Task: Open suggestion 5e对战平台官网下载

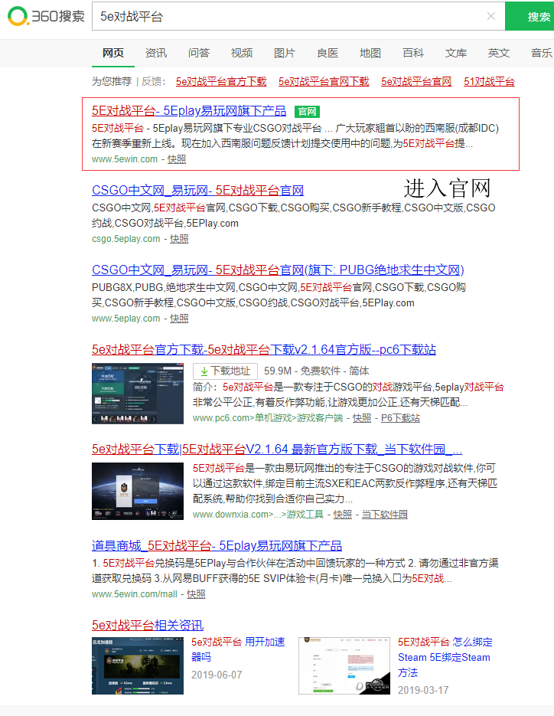Action: [324, 81]
